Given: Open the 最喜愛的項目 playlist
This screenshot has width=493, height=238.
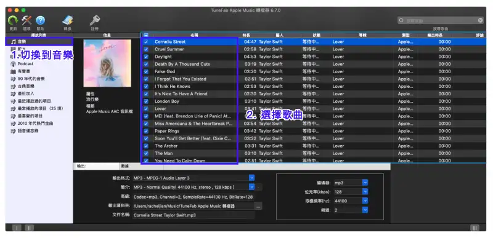Looking at the screenshot, I should pyautogui.click(x=30, y=116).
